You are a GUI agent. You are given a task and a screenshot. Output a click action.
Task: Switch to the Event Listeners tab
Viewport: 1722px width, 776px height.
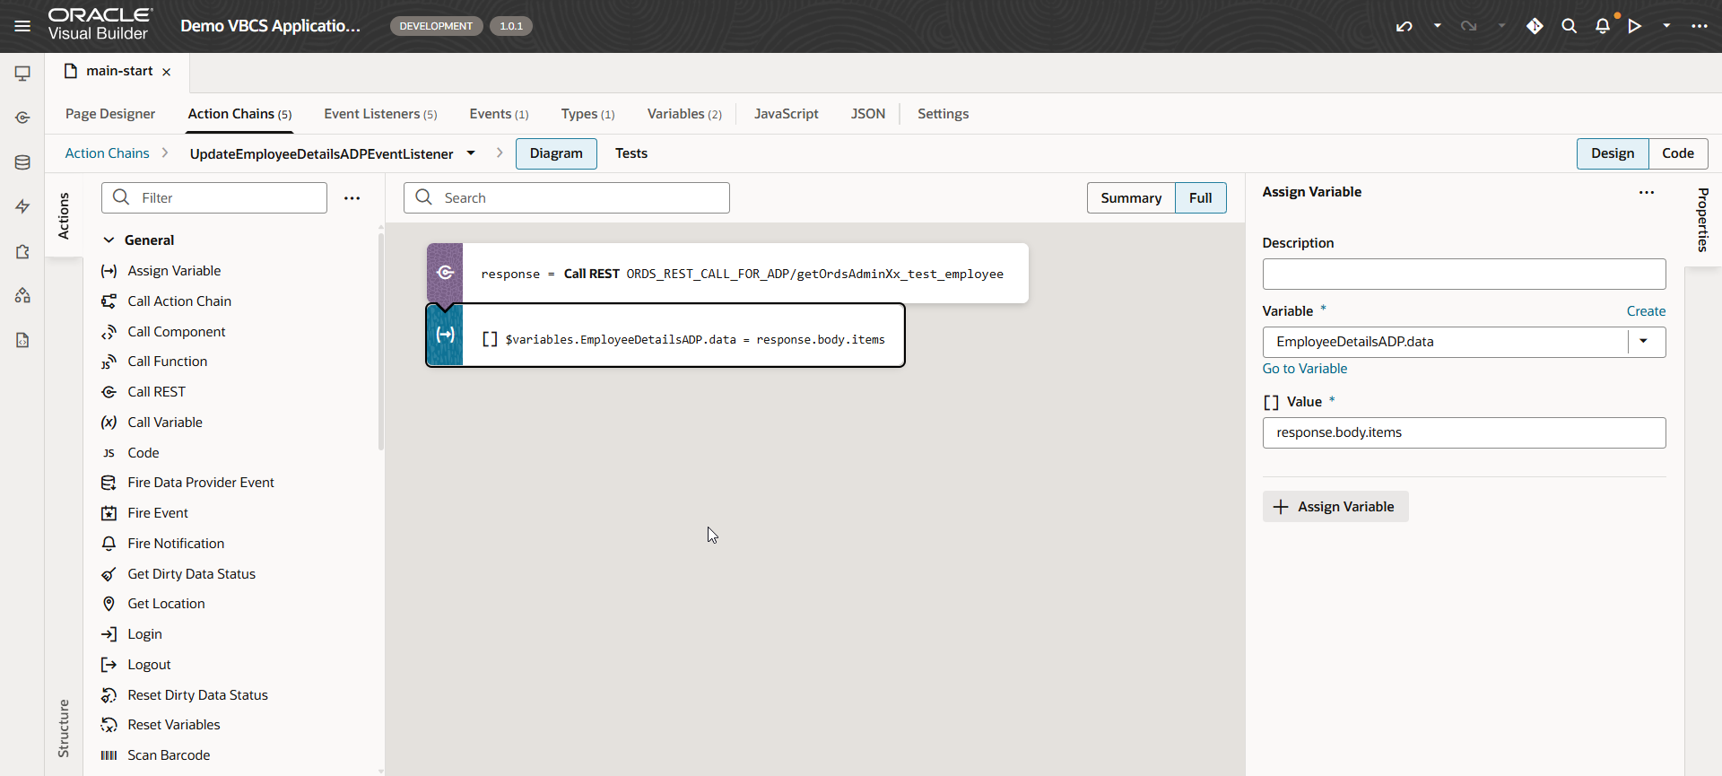380,114
